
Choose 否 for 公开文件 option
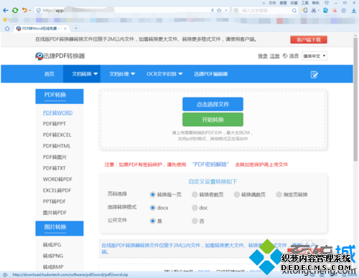(x=195, y=221)
